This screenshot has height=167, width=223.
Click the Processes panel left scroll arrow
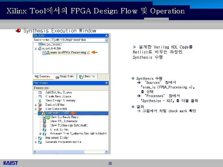(35, 152)
